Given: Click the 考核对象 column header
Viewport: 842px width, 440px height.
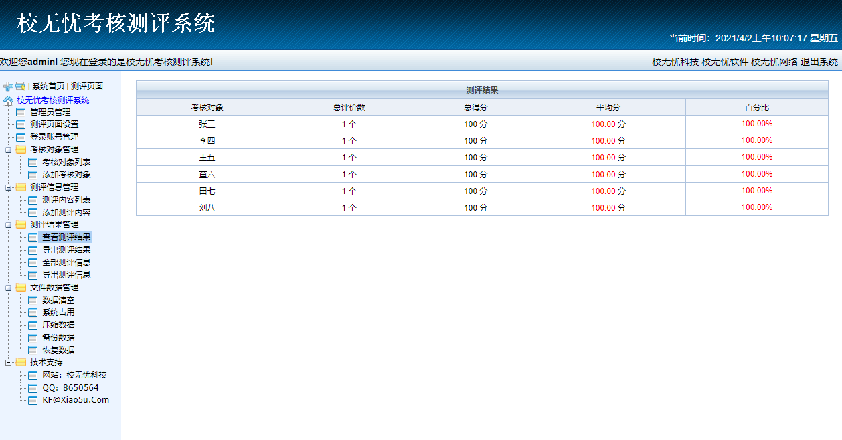Looking at the screenshot, I should [x=207, y=107].
